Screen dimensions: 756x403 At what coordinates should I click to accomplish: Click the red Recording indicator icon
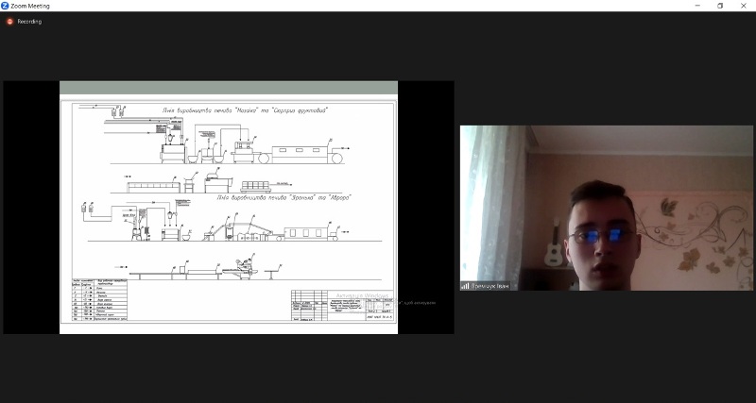(9, 22)
